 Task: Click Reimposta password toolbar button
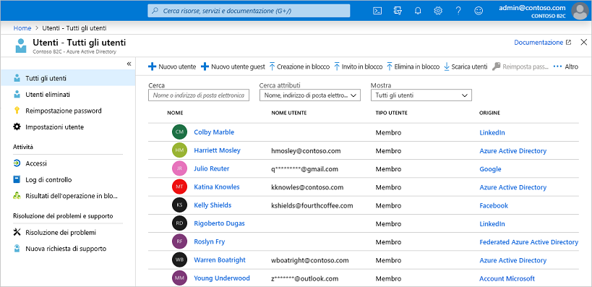tap(520, 67)
